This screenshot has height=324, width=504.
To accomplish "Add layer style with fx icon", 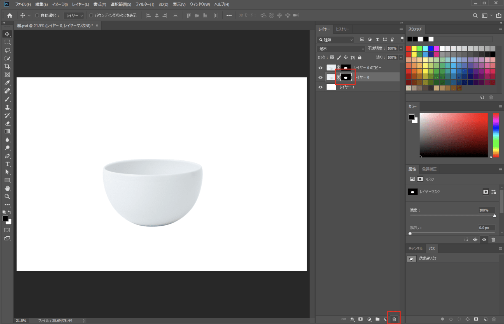I will pyautogui.click(x=352, y=319).
